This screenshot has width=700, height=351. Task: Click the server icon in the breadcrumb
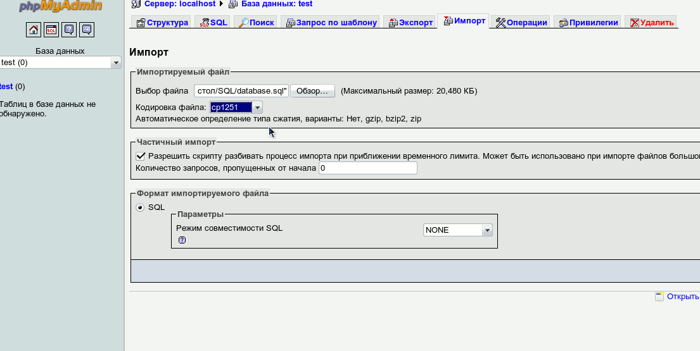[x=136, y=4]
